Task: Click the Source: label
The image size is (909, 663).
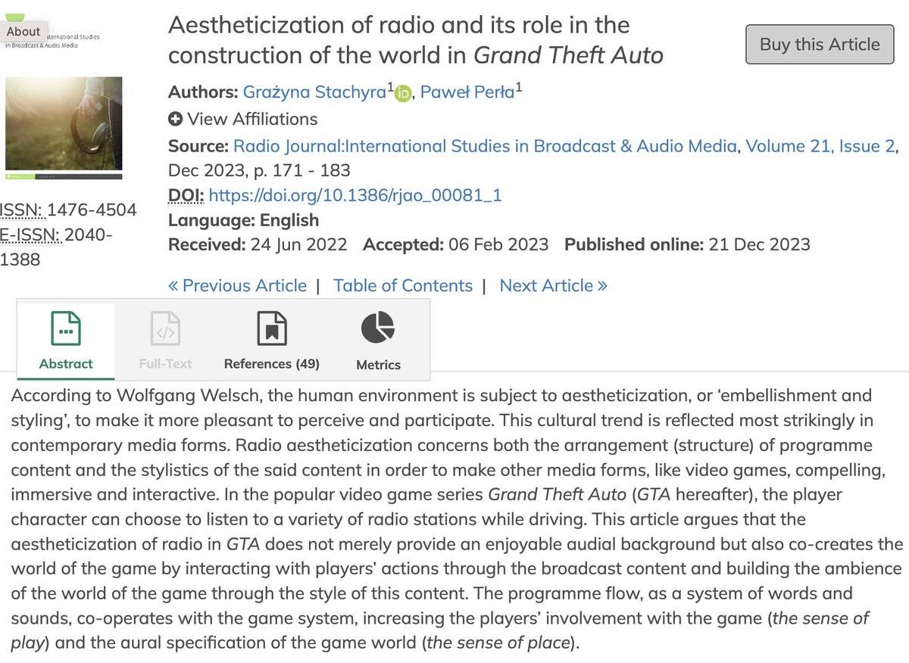Action: click(x=198, y=146)
